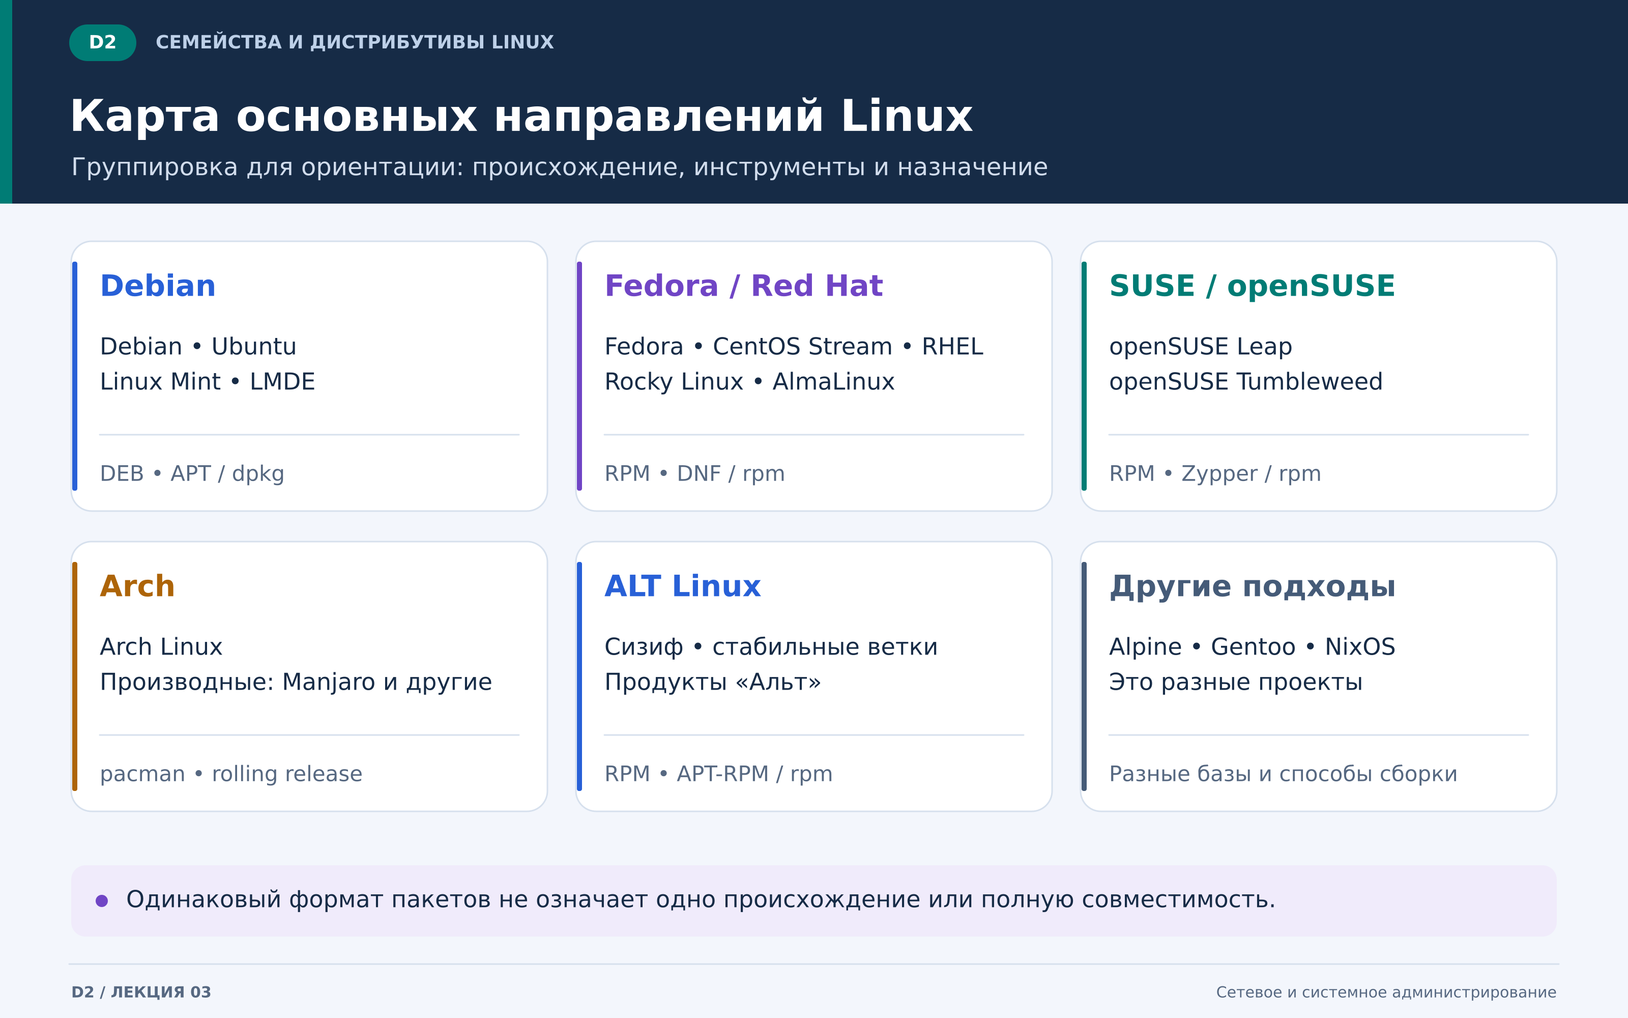Click the line "Rocky Linux • AlmaLinux"

(749, 382)
